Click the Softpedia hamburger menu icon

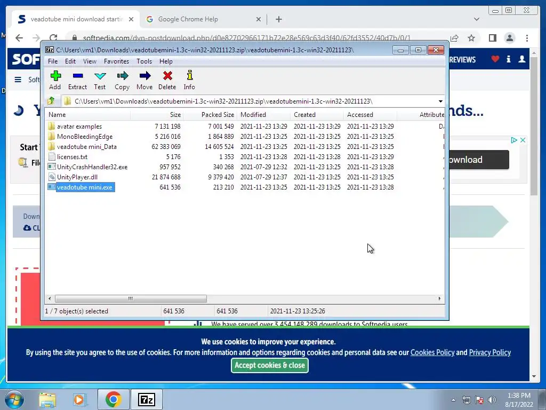pos(18,80)
